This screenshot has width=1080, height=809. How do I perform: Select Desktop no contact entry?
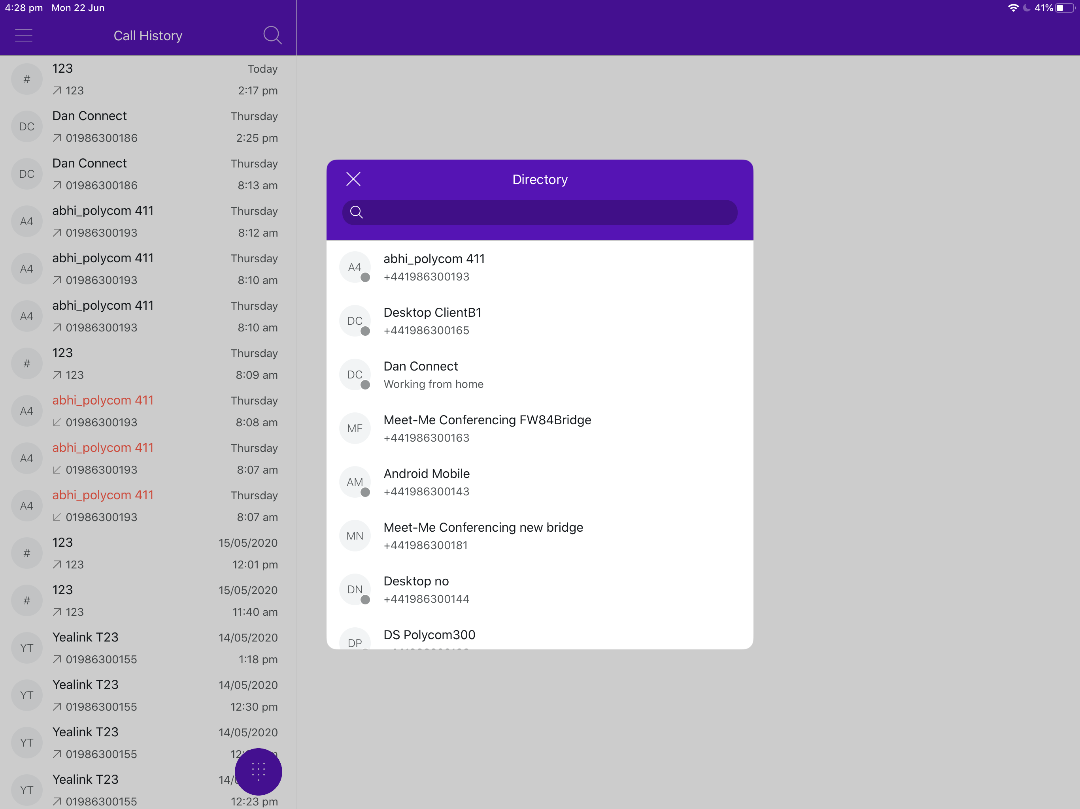coord(417,589)
